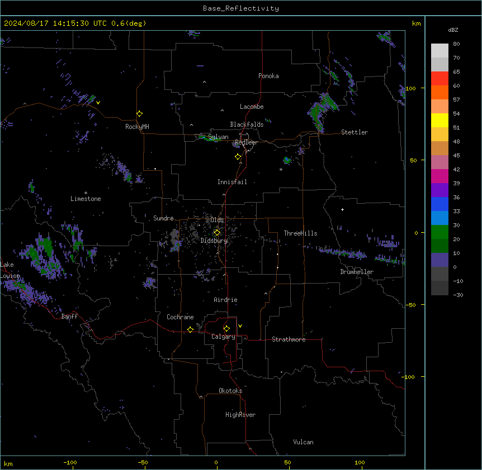Click the Sylvan label on the map

218,137
